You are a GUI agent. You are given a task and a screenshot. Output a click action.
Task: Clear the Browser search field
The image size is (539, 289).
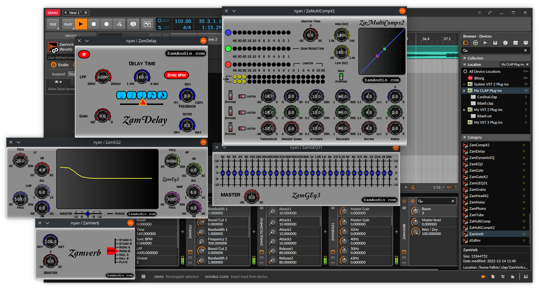point(525,51)
